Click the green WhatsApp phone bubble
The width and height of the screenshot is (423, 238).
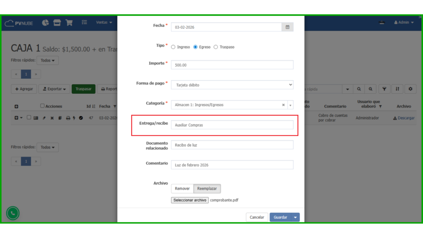13,213
